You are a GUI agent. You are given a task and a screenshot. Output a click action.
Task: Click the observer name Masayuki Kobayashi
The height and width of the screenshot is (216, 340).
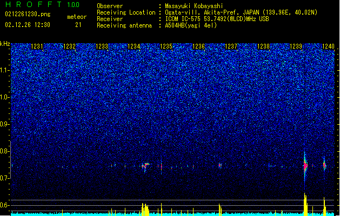(x=194, y=6)
